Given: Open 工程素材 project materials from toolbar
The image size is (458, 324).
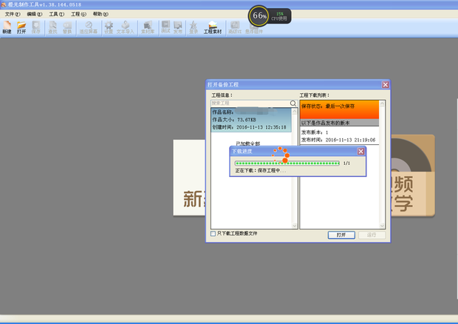Looking at the screenshot, I should coord(213,27).
